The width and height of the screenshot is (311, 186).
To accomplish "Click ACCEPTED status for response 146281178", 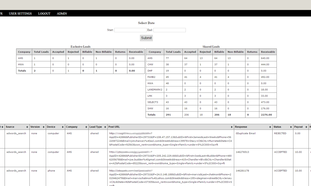I will 281,170.
